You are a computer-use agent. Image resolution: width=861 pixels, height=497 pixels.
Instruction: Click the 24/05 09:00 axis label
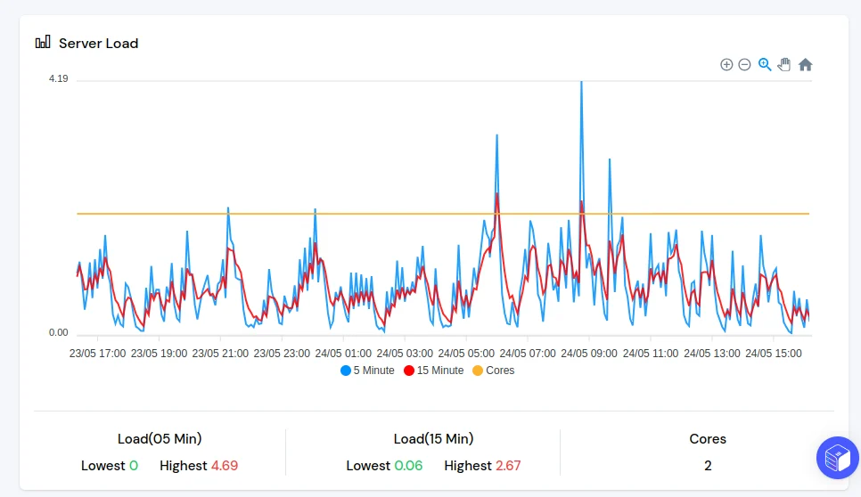589,354
